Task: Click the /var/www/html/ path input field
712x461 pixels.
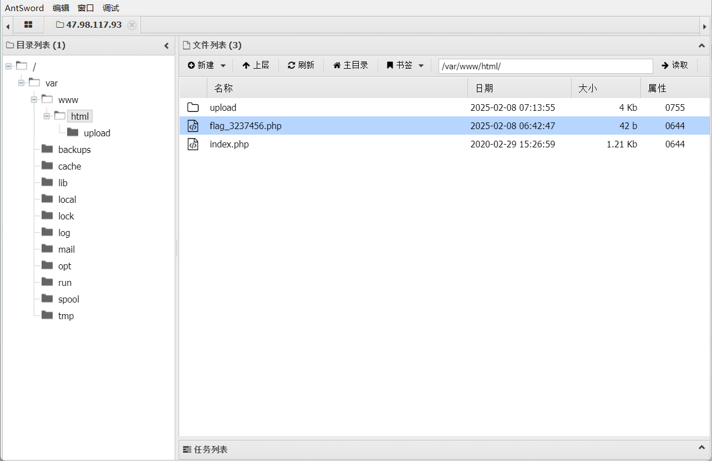Action: coord(545,66)
